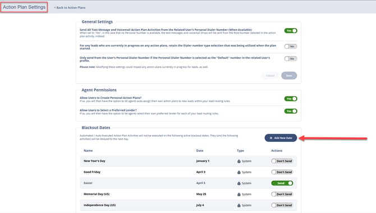Click the Blackout Dates section heading

pos(96,127)
